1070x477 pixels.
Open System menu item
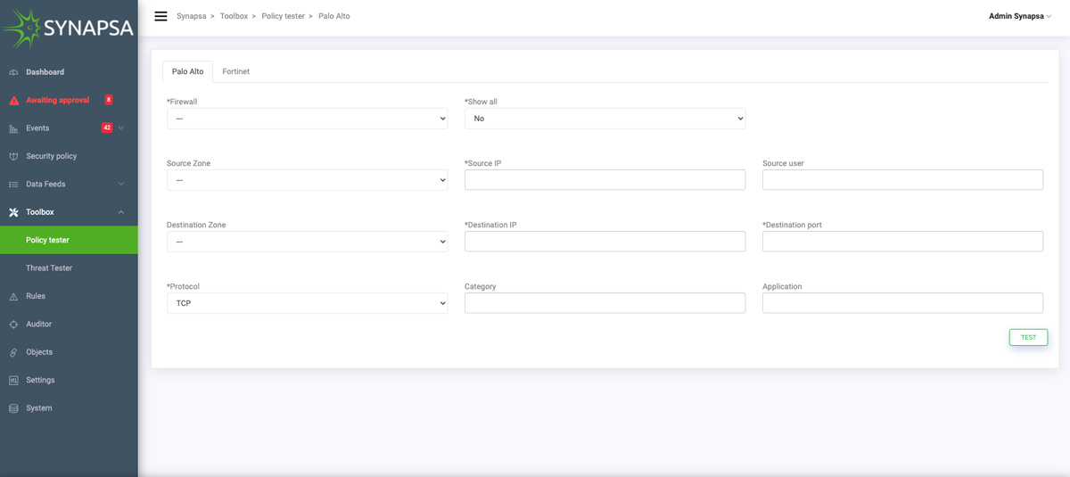point(69,408)
